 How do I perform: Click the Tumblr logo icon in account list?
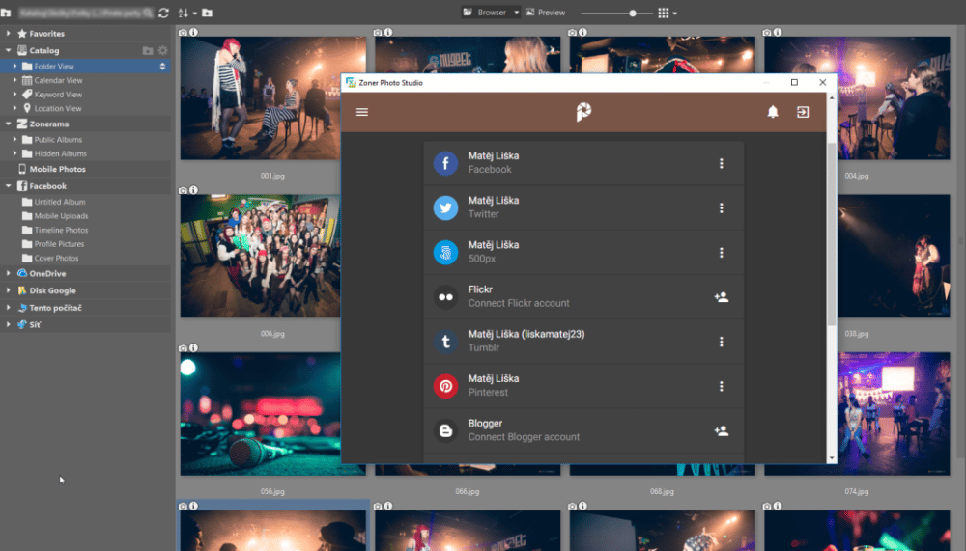pos(445,342)
